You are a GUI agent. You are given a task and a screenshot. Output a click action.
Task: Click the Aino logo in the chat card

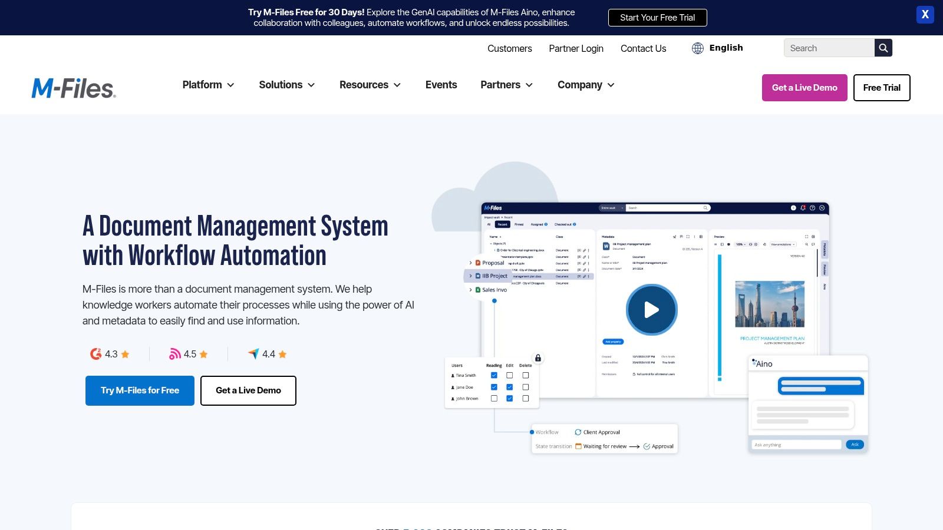tap(763, 364)
